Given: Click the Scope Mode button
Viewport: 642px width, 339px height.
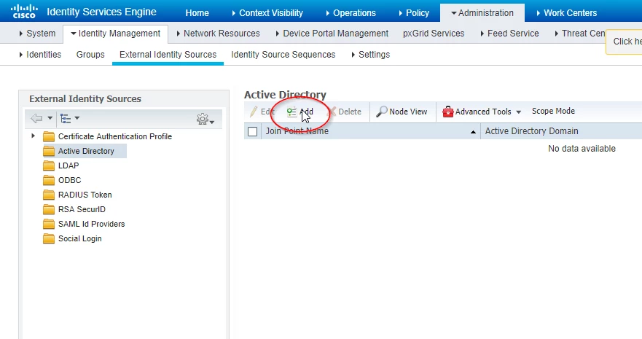Looking at the screenshot, I should (x=553, y=111).
